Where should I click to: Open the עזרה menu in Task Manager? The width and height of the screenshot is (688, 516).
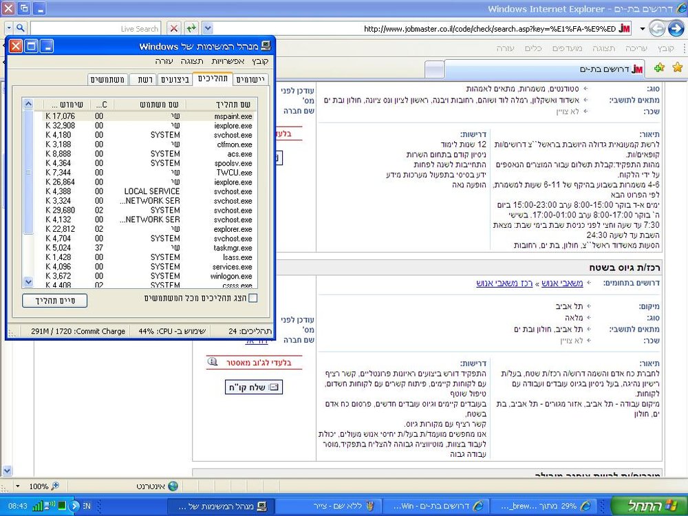click(164, 61)
